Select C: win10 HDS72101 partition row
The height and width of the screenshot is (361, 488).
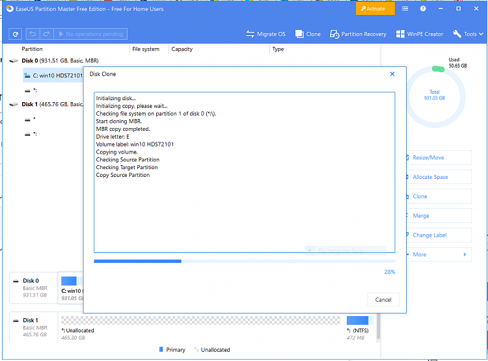53,75
